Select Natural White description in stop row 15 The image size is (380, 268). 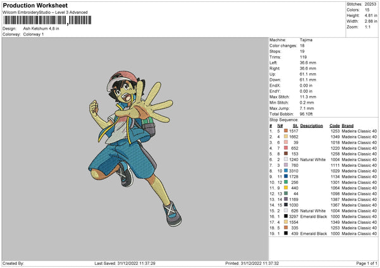pos(313,210)
